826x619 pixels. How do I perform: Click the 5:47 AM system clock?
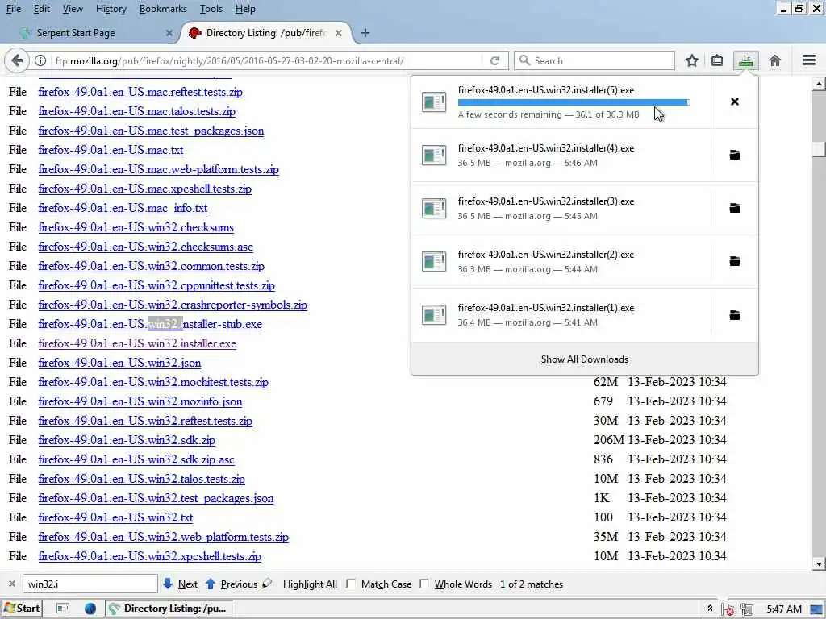click(x=784, y=609)
